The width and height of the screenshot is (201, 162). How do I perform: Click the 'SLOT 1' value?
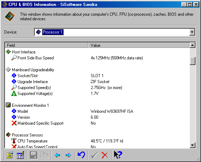point(97,76)
